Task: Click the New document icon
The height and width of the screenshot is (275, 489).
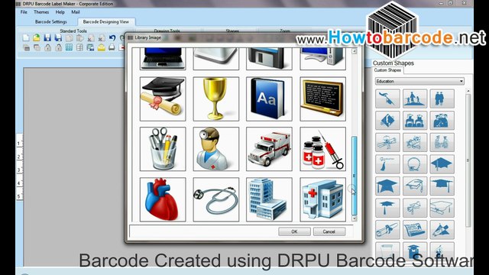Action: point(26,38)
